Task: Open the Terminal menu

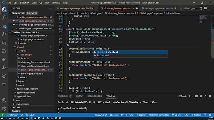Action: [x=56, y=3]
